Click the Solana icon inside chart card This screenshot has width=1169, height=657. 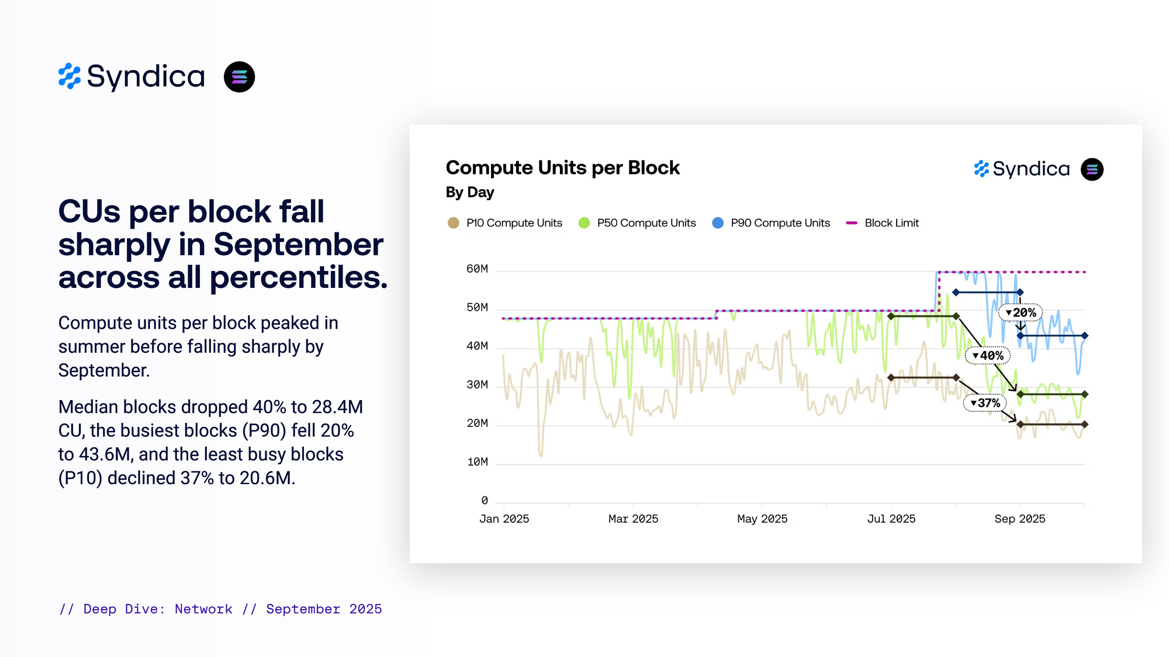1092,169
